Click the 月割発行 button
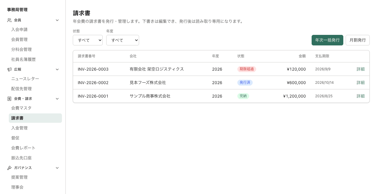 pos(357,40)
